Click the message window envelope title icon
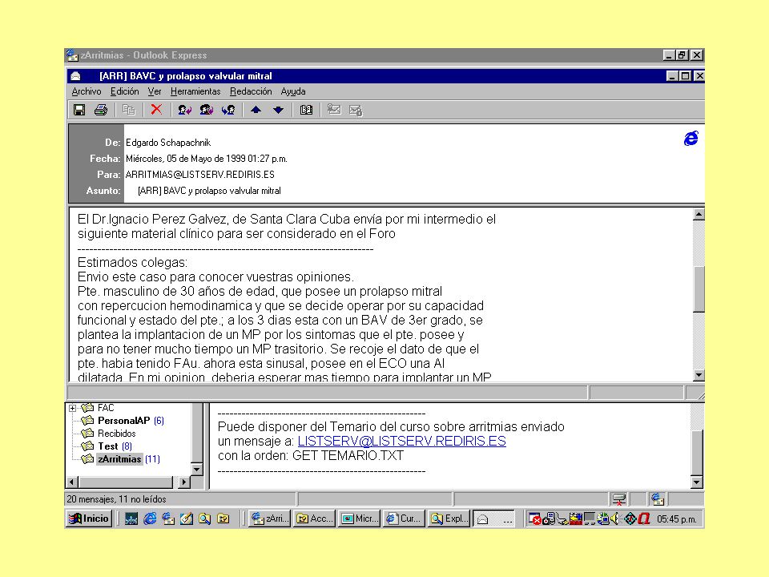Screen dimensions: 769x577 point(75,76)
